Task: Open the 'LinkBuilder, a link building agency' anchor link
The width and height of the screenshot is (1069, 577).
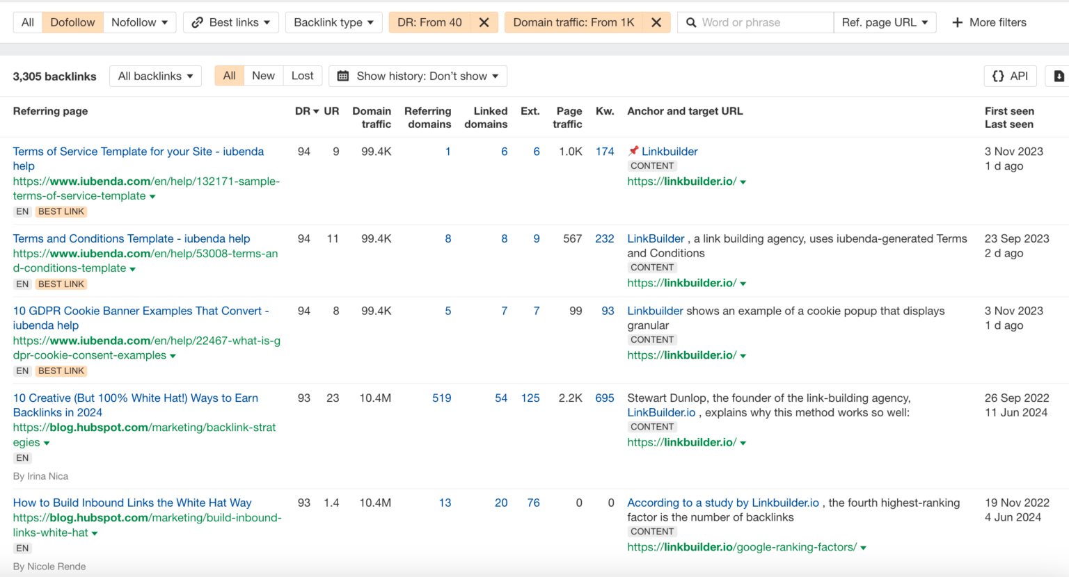Action: tap(656, 238)
